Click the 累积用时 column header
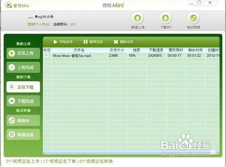226x167 pixels. tap(176, 50)
